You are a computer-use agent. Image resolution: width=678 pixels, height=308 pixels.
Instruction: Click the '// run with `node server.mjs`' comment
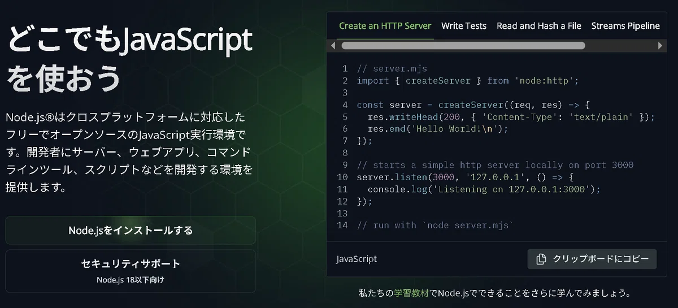click(436, 225)
